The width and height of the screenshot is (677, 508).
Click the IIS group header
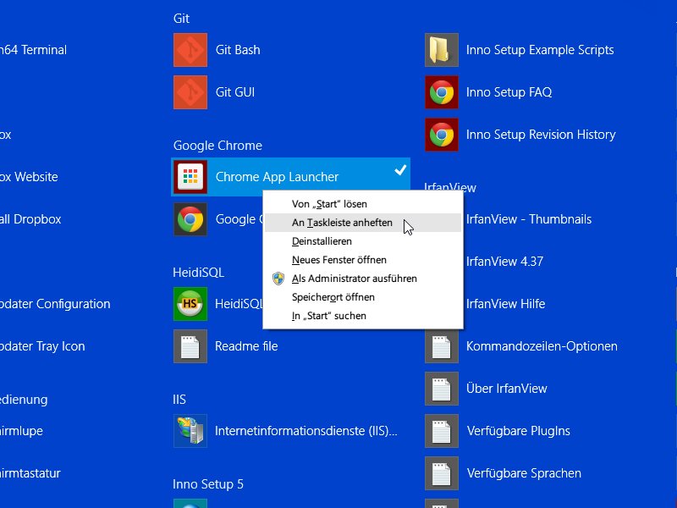tap(179, 400)
